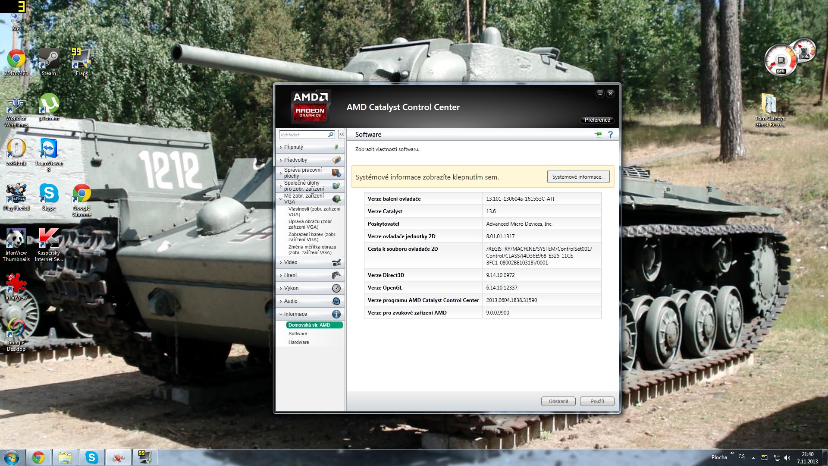
Task: Open Tom Clancys Ghost Recon folder
Action: click(770, 110)
